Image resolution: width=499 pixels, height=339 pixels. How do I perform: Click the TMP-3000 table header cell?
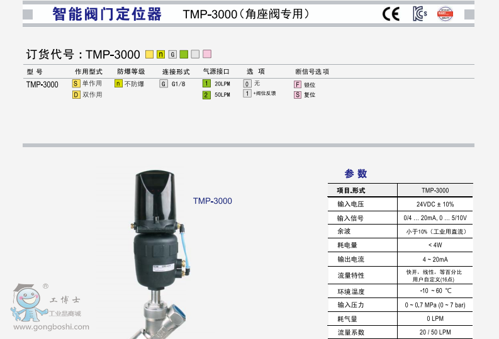click(x=435, y=191)
